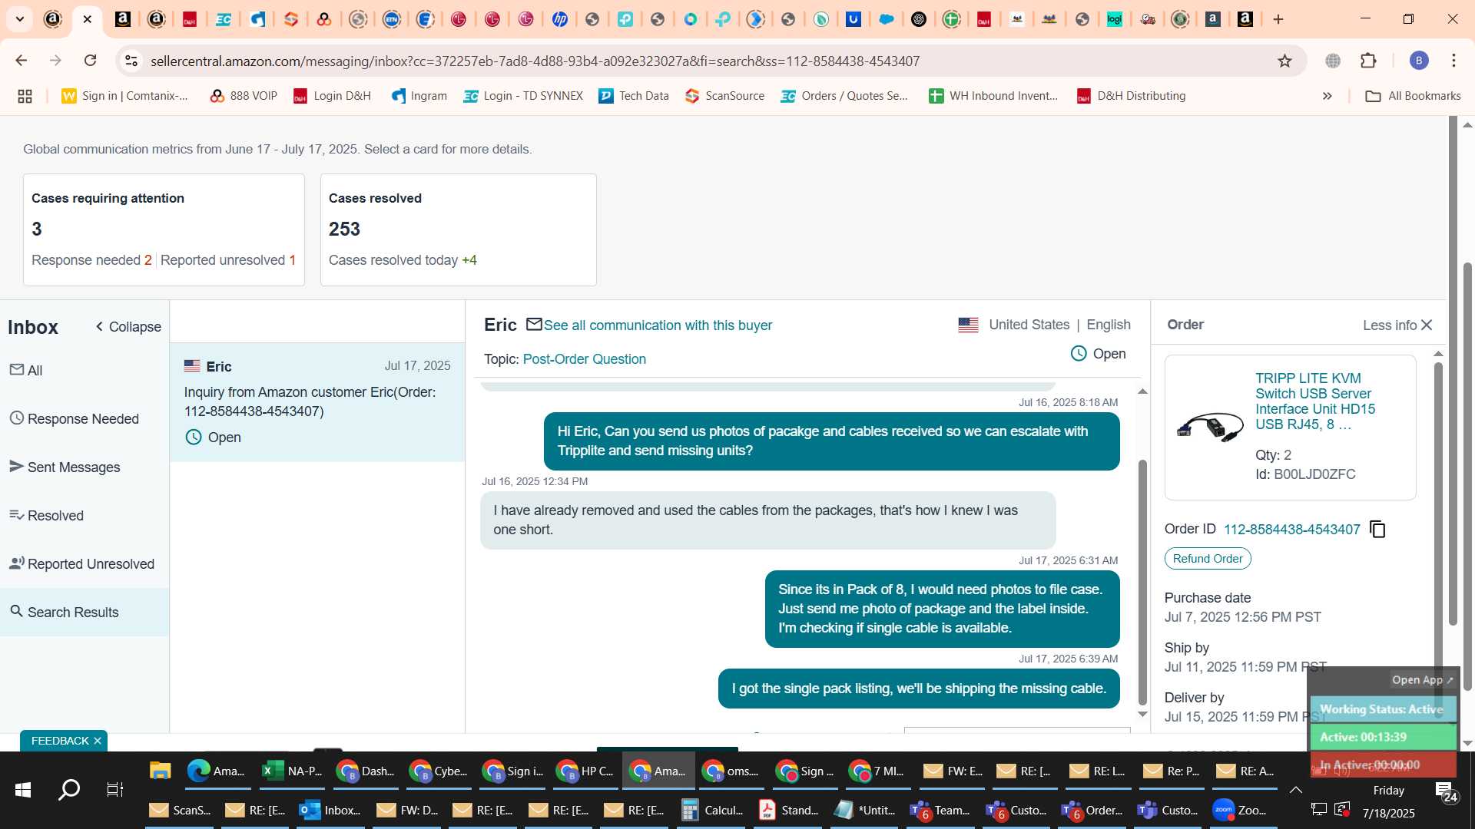Click Open App on status overlay
The width and height of the screenshot is (1475, 829).
click(1422, 680)
